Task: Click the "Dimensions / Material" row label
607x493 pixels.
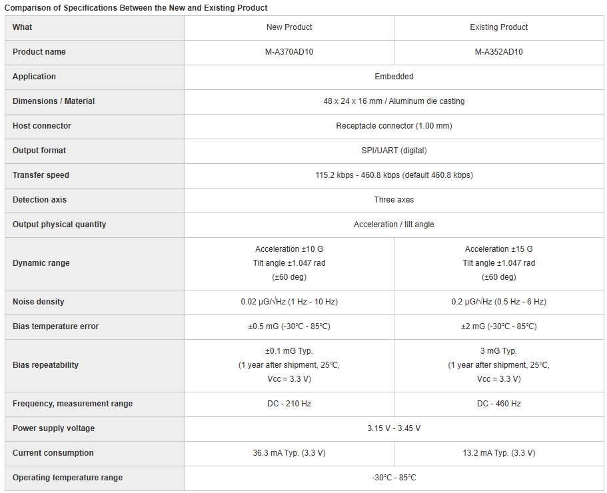Action: pos(53,101)
